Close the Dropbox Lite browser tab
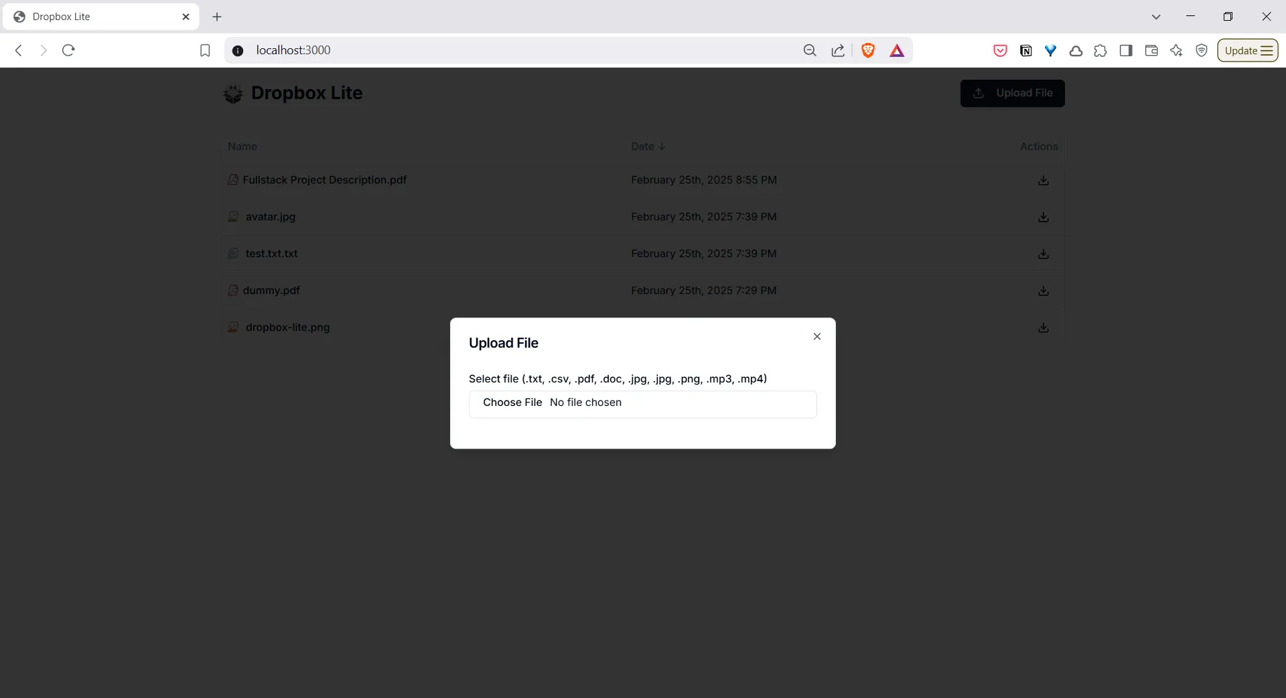This screenshot has width=1286, height=698. pyautogui.click(x=186, y=17)
